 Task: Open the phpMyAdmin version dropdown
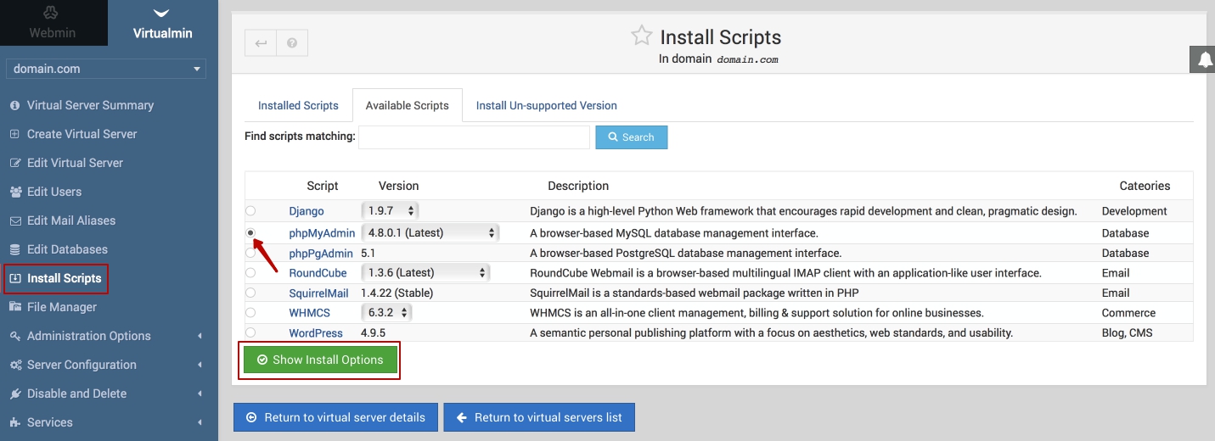(430, 232)
